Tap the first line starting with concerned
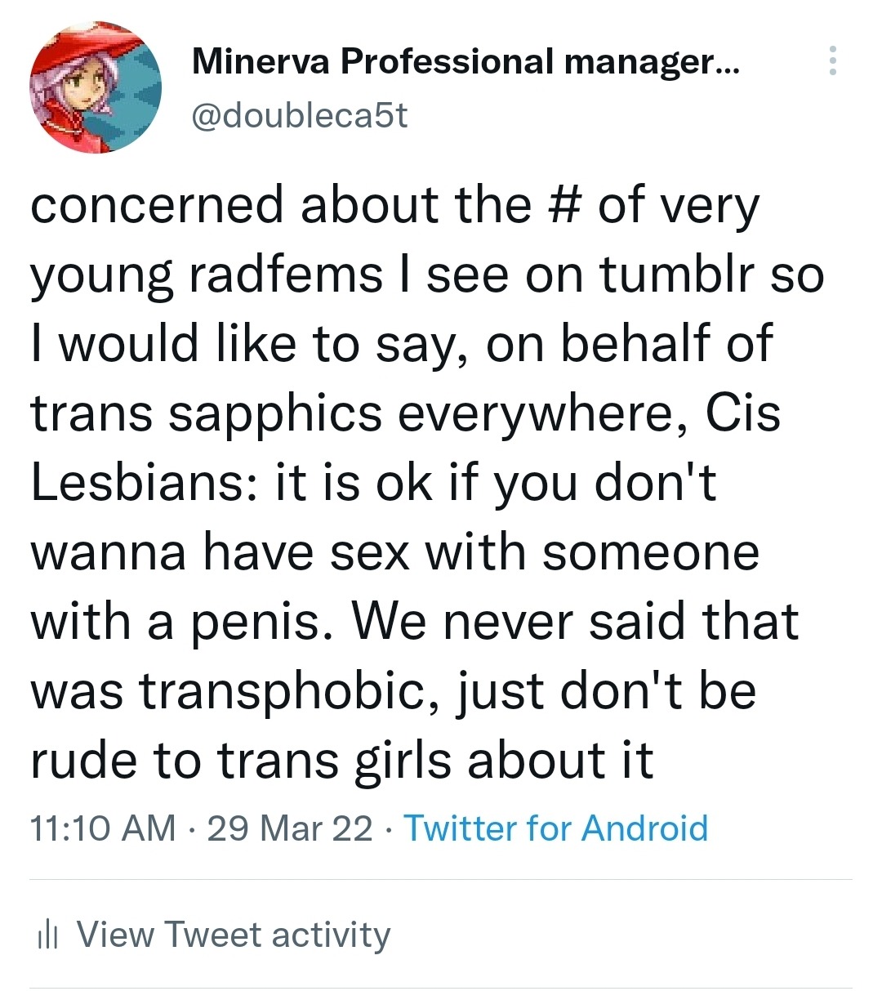The height and width of the screenshot is (991, 882). point(394,206)
